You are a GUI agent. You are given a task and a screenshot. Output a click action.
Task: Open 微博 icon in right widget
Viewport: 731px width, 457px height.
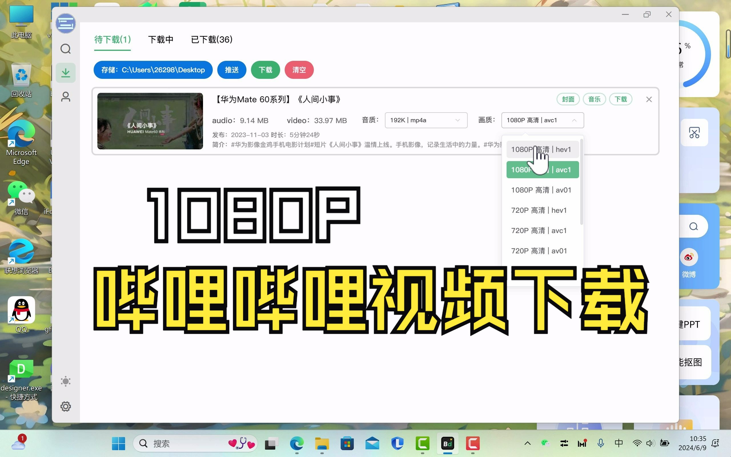point(689,263)
